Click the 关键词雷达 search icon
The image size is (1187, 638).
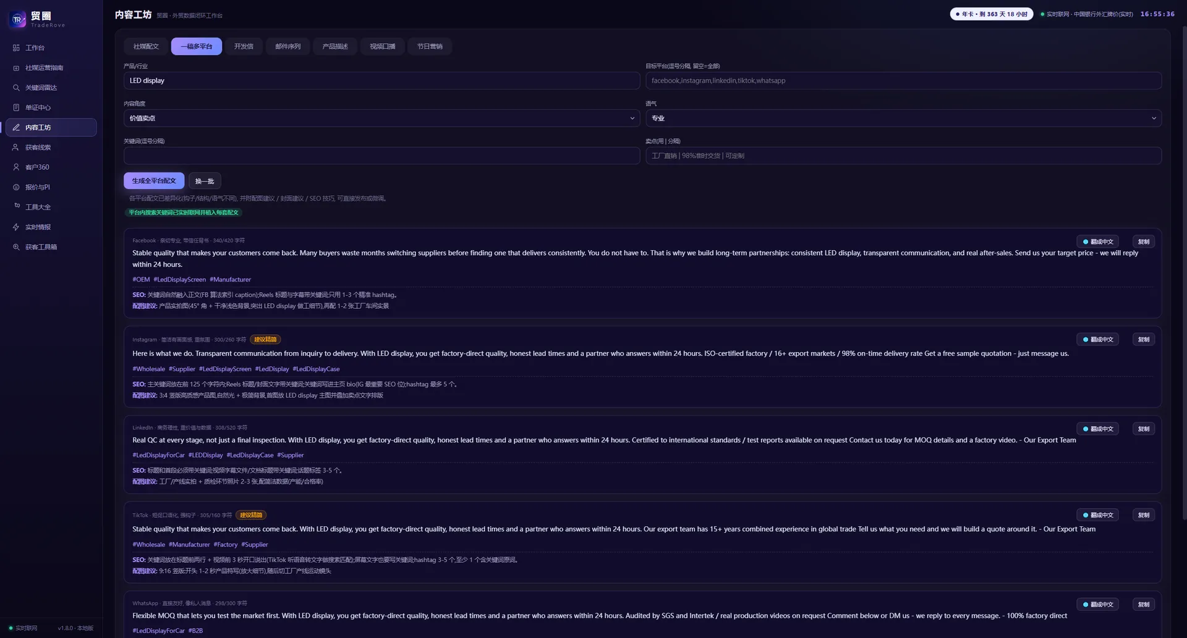(x=16, y=88)
